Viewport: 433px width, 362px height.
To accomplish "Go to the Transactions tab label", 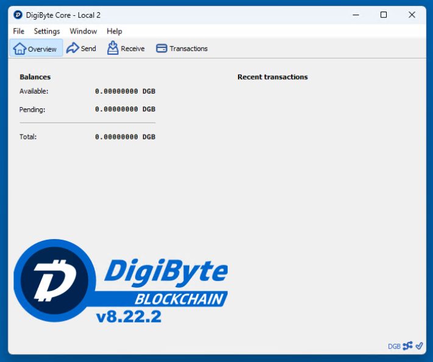I will (x=189, y=49).
